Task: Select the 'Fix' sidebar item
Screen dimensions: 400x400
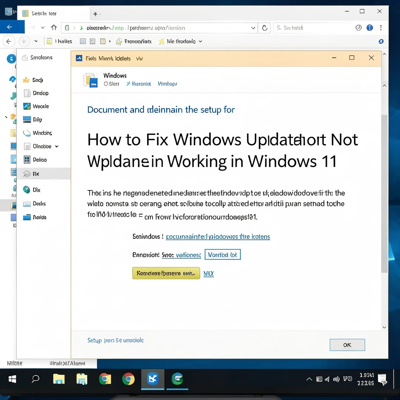Action: 44,174
